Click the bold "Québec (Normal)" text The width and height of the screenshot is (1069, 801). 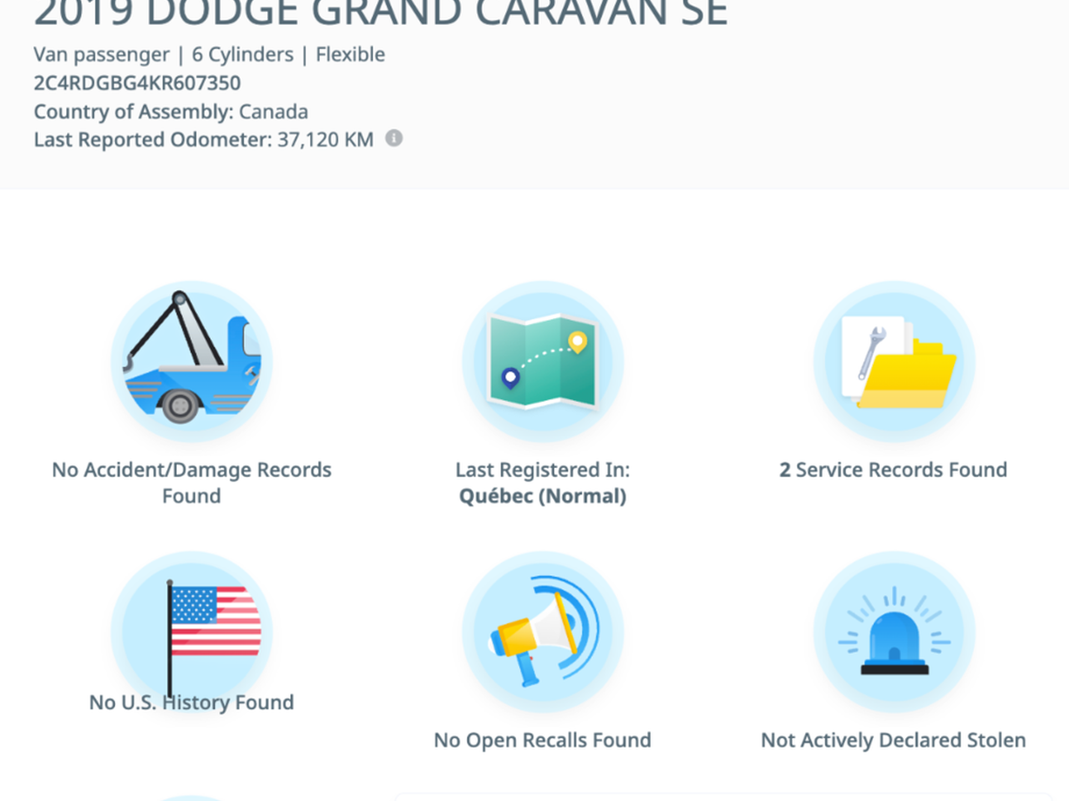click(x=543, y=496)
